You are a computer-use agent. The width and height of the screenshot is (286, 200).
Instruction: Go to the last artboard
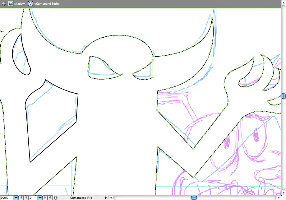[50, 198]
